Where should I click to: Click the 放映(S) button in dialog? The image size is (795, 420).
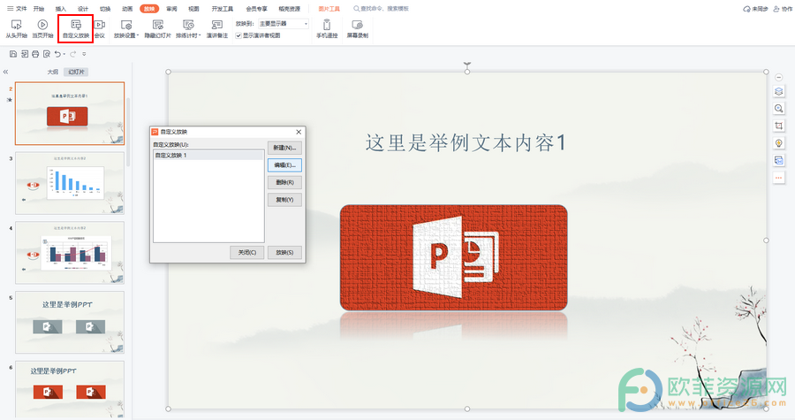[284, 252]
